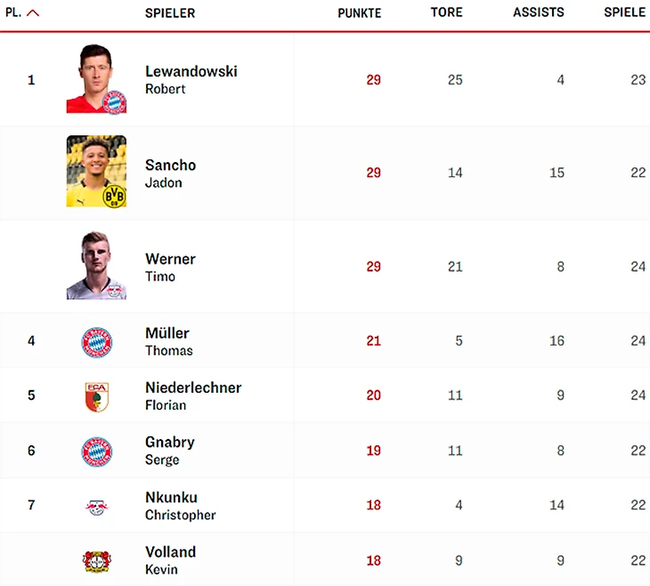
Task: Select Müller Thomas name link
Action: click(168, 334)
